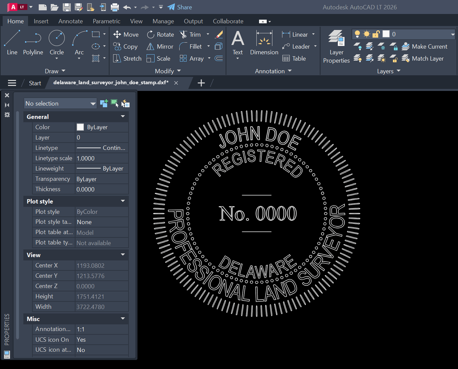Click Make Current layer button
The width and height of the screenshot is (458, 369).
(x=424, y=47)
